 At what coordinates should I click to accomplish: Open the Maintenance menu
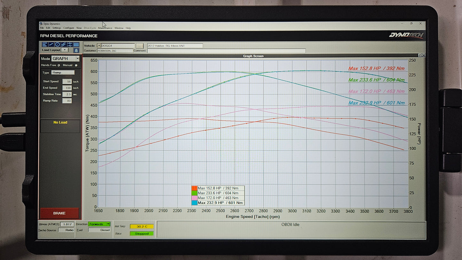(105, 28)
